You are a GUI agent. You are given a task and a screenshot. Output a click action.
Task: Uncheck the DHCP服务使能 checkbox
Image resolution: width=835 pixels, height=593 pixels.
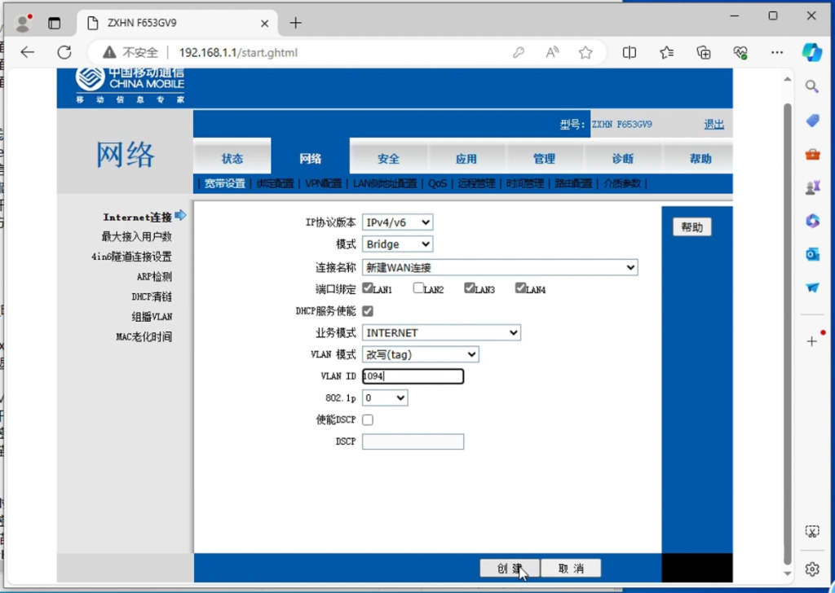coord(368,311)
